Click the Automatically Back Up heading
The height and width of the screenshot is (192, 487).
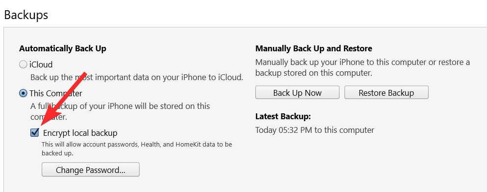63,49
